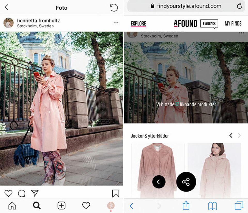Send the post with the paper plane icon
The width and height of the screenshot is (248, 213).
pyautogui.click(x=35, y=193)
